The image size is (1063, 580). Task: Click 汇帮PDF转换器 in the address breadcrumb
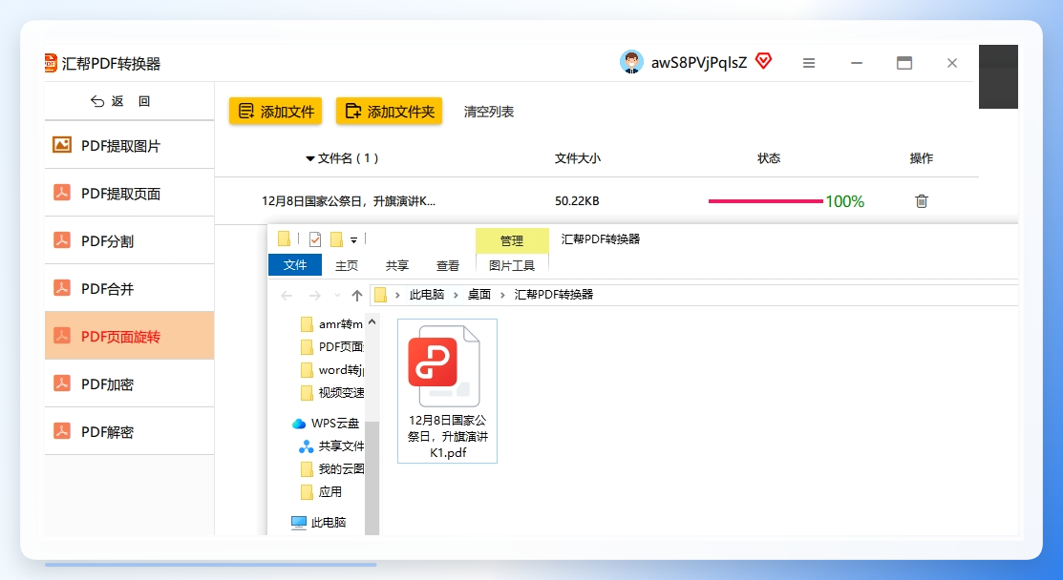click(554, 295)
